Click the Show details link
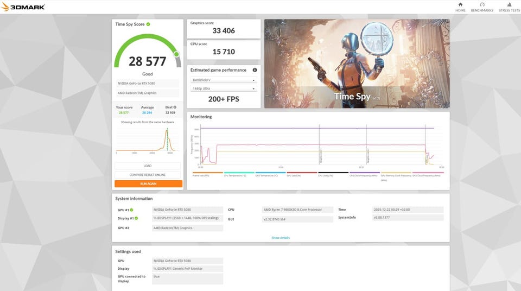The height and width of the screenshot is (291, 521). [281, 238]
